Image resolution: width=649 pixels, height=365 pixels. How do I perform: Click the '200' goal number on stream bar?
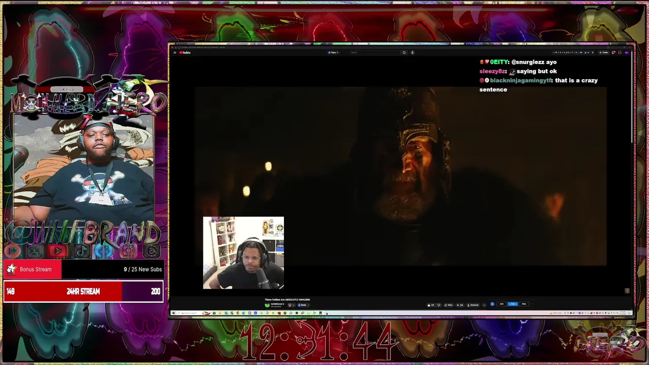pos(156,291)
